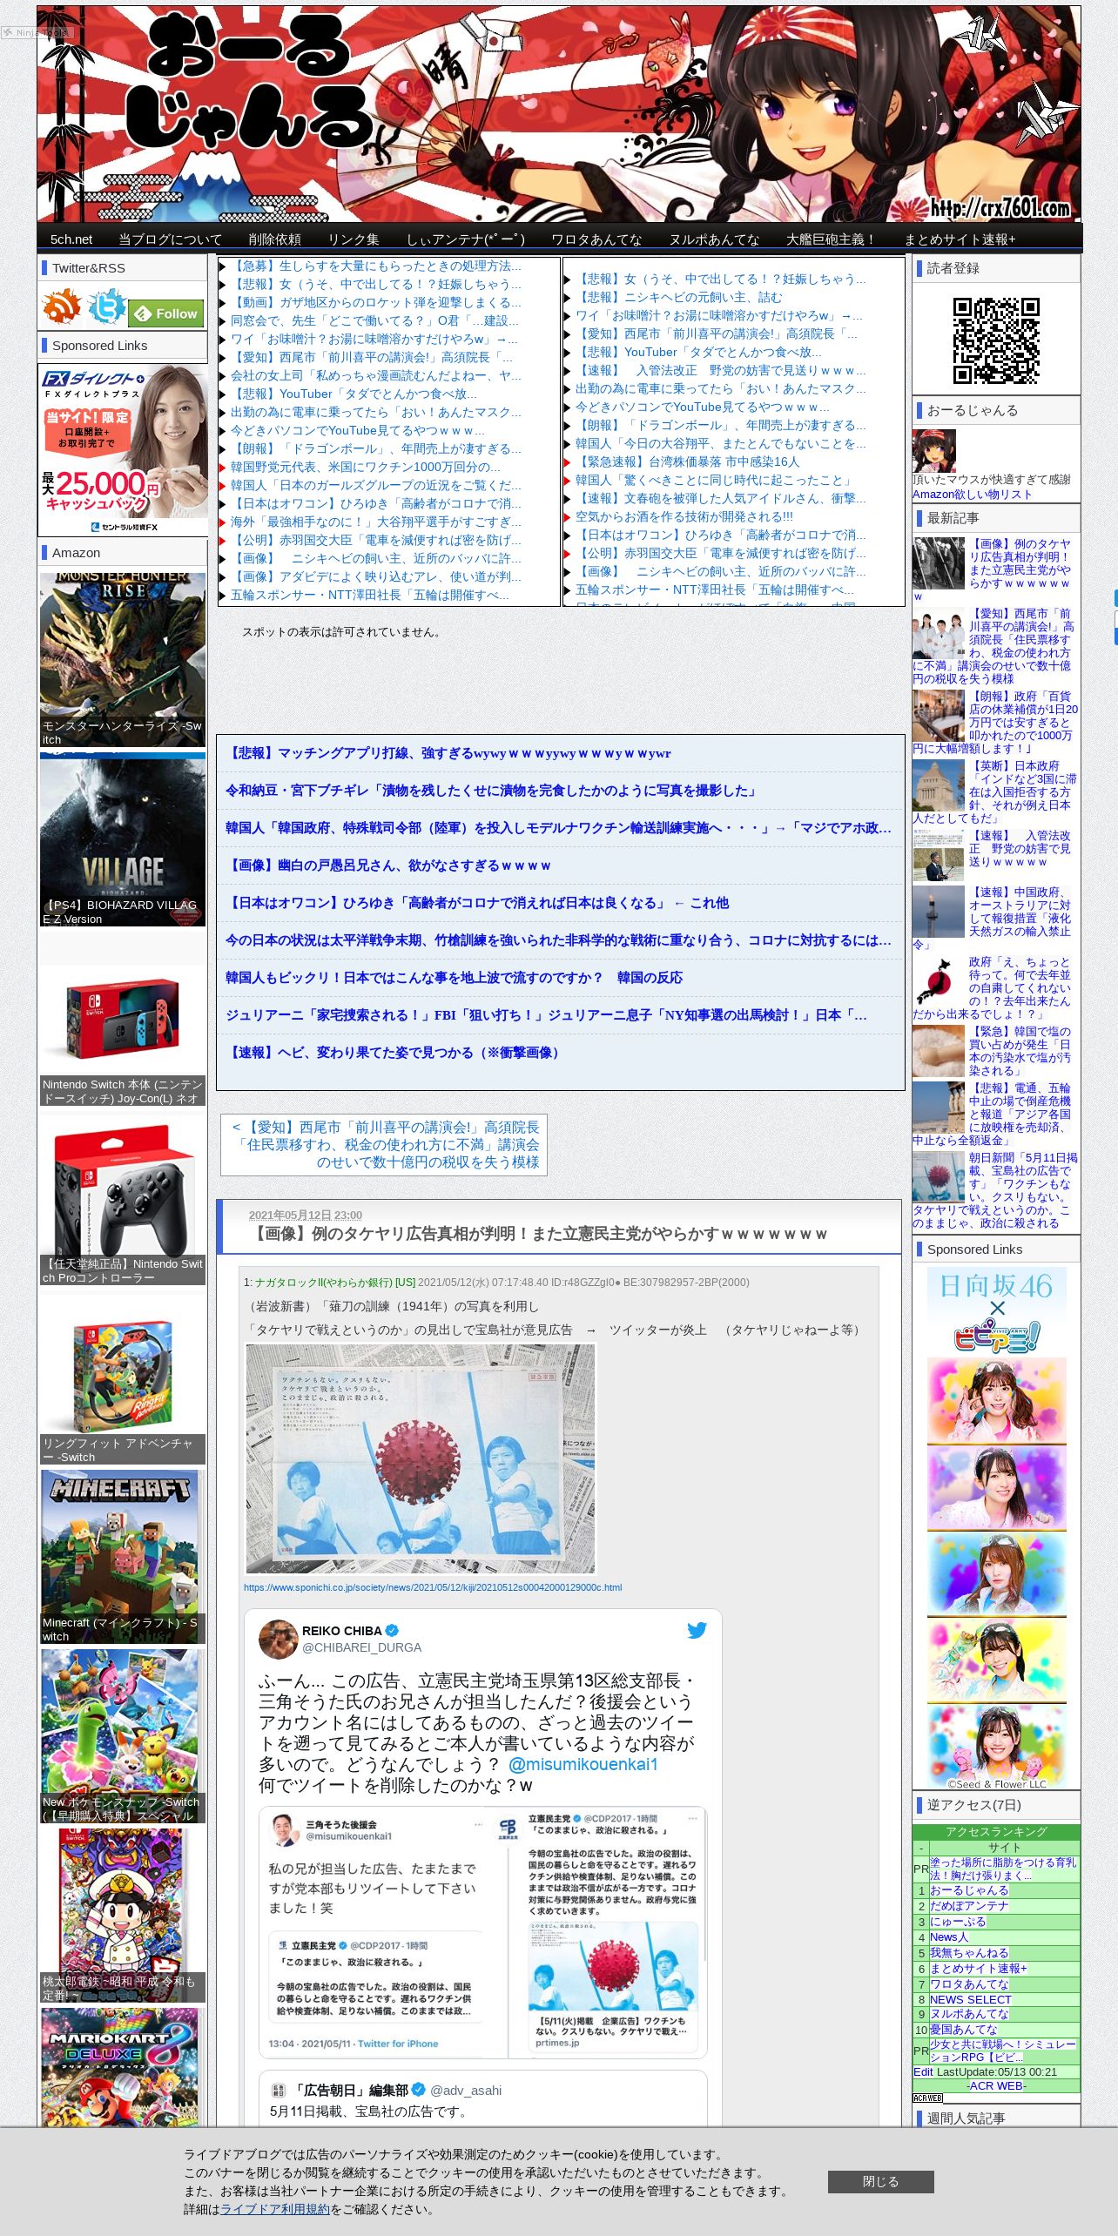Open ワロタあんてな in the navigation bar
The image size is (1118, 2236).
coord(596,239)
